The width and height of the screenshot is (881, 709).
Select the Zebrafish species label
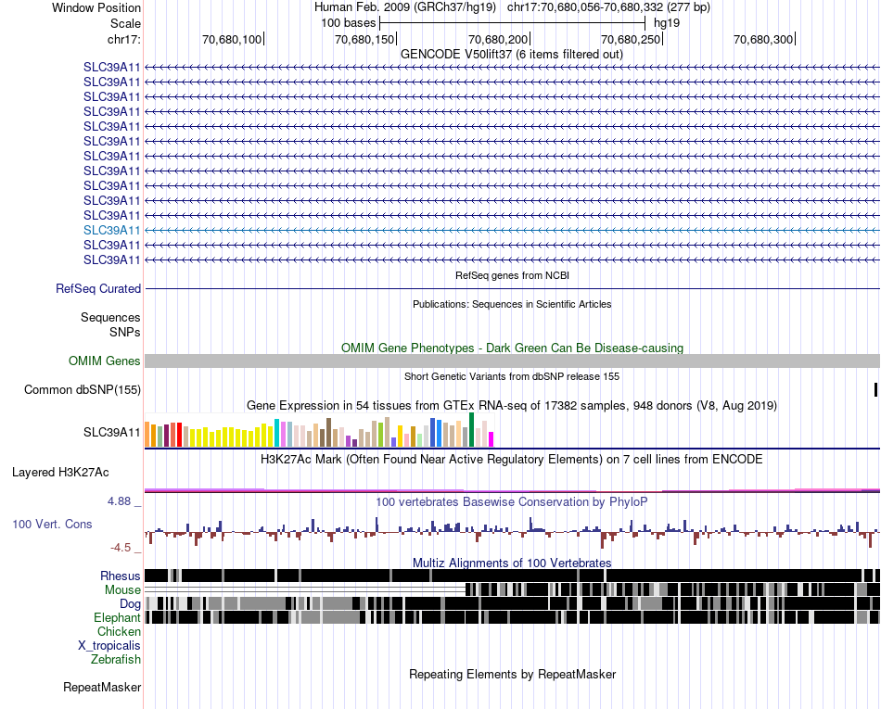(x=116, y=659)
